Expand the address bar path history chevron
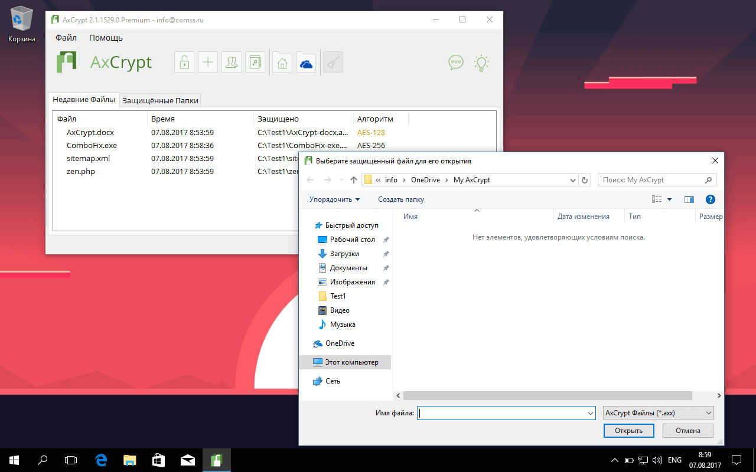This screenshot has width=756, height=472. pyautogui.click(x=572, y=180)
